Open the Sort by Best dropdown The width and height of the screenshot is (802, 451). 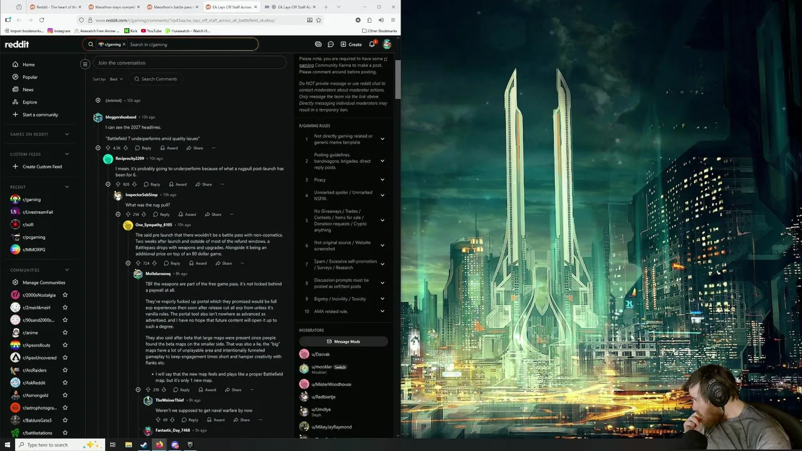coord(116,79)
